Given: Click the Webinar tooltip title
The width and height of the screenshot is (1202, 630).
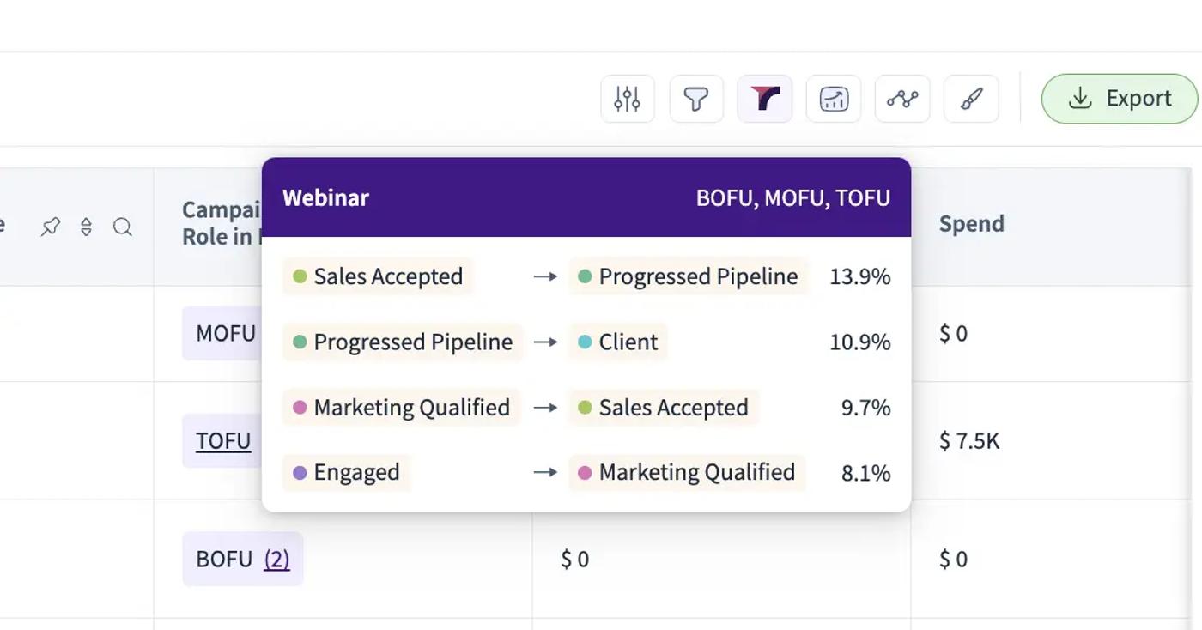Looking at the screenshot, I should 325,197.
